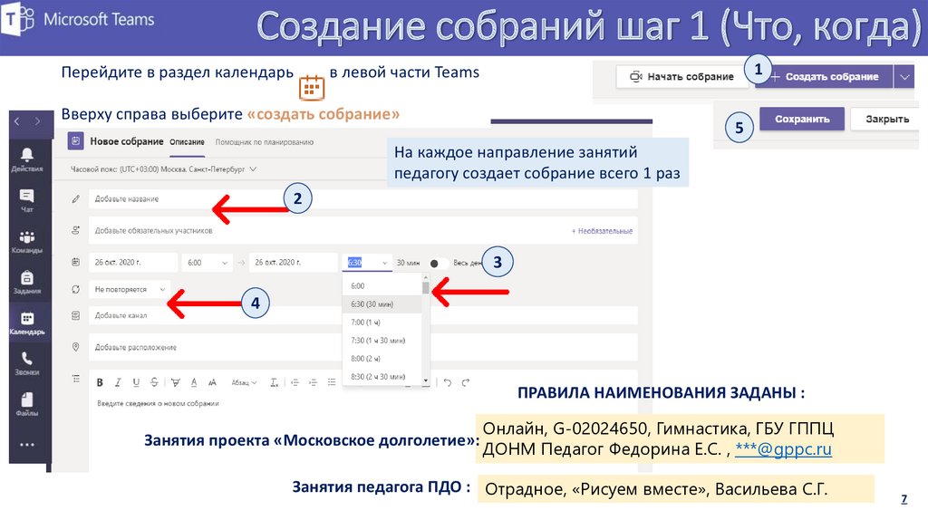Toggle italic formatting in description editor

118,383
